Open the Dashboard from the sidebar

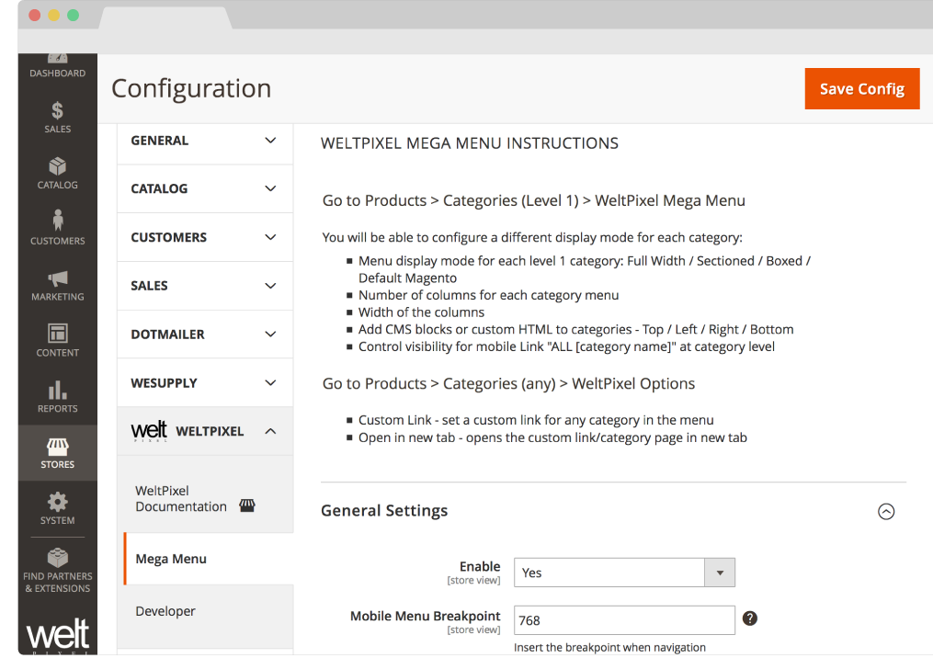[x=57, y=64]
